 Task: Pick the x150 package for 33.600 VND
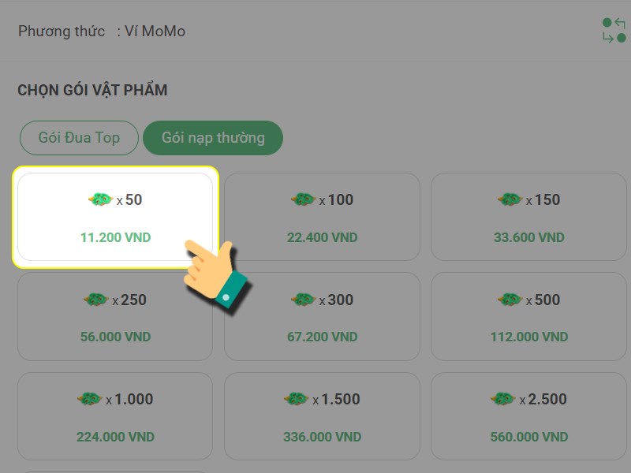click(528, 218)
